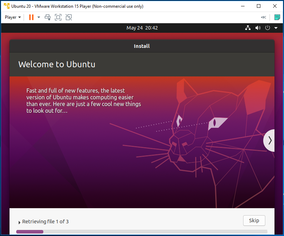Viewport: 284px width, 236px height.
Task: Click the Ubuntu power icon
Action: click(267, 28)
